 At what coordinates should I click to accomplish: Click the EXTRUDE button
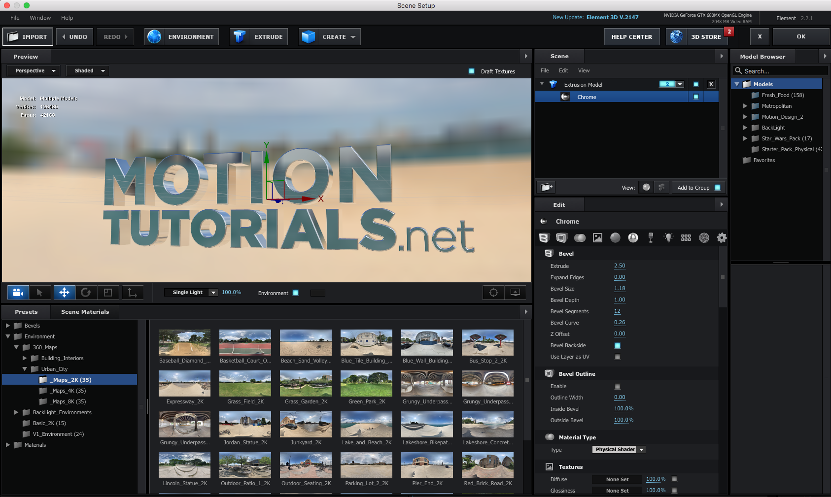pyautogui.click(x=259, y=36)
